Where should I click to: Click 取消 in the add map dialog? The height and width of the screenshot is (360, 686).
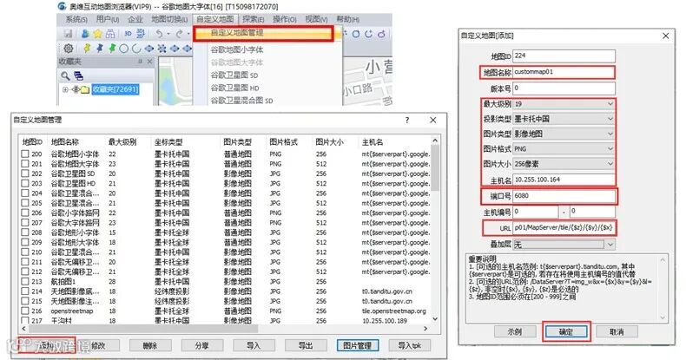pos(617,332)
